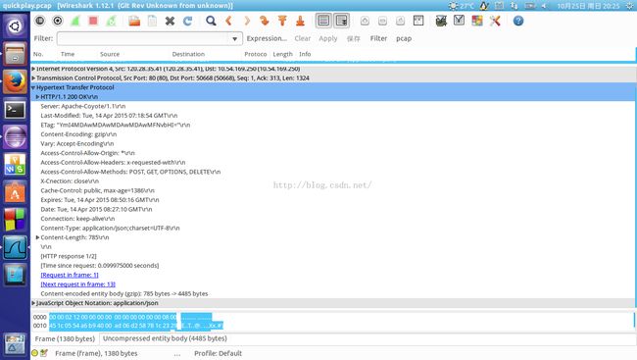Open expert info yellow circle in status bar
Image resolution: width=637 pixels, height=360 pixels.
(35, 353)
